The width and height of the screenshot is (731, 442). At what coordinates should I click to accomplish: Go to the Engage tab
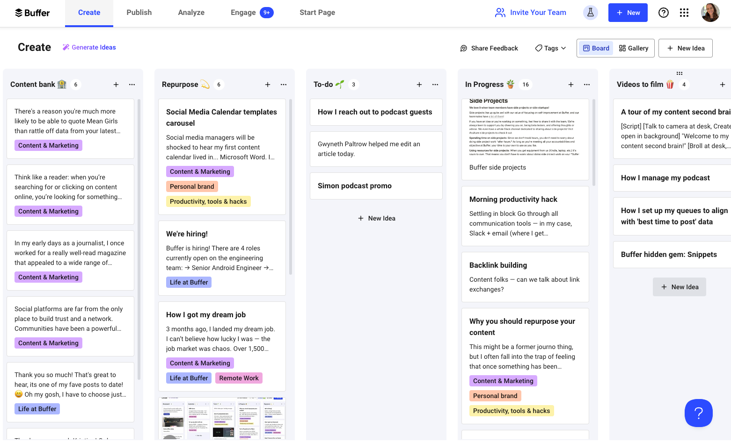tap(252, 13)
